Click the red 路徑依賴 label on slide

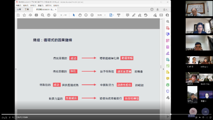[127, 58]
